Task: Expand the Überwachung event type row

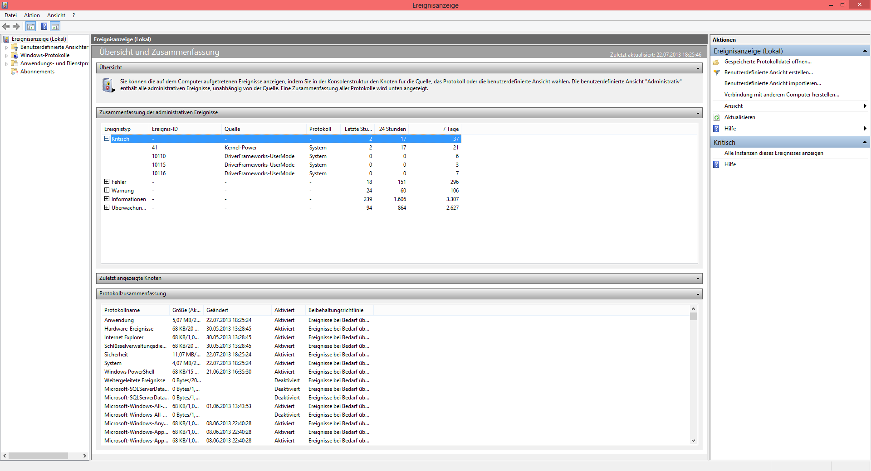Action: tap(107, 207)
